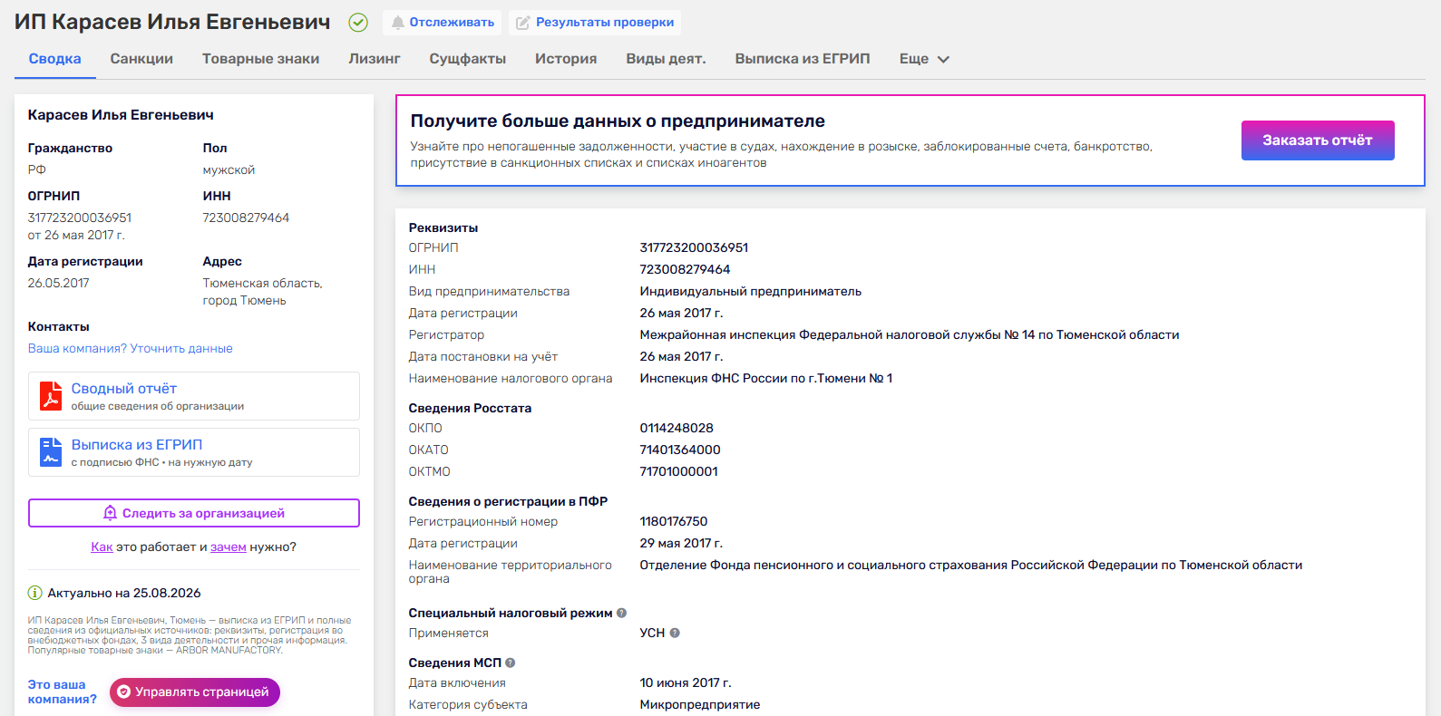Click the Регистрационный номер label
Image resolution: width=1441 pixels, height=716 pixels.
point(483,521)
